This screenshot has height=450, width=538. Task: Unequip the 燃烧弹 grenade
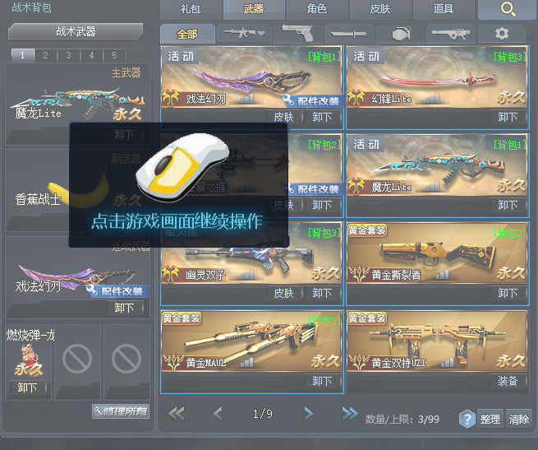point(27,387)
